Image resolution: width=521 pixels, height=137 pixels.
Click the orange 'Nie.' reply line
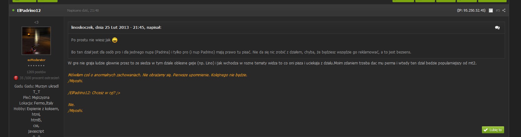(71, 105)
